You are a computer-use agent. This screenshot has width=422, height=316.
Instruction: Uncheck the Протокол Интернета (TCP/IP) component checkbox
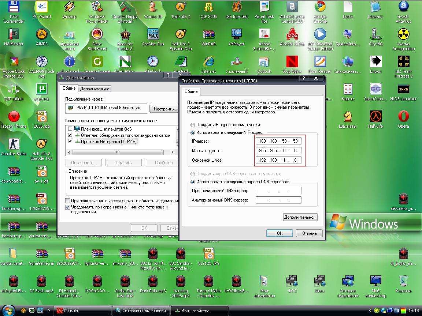tap(70, 141)
